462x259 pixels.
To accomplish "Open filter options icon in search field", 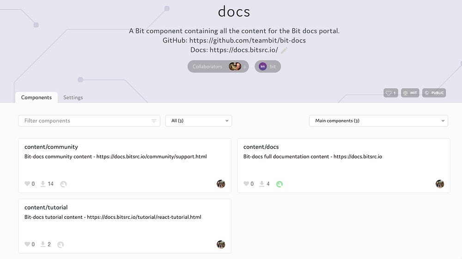I will click(154, 121).
